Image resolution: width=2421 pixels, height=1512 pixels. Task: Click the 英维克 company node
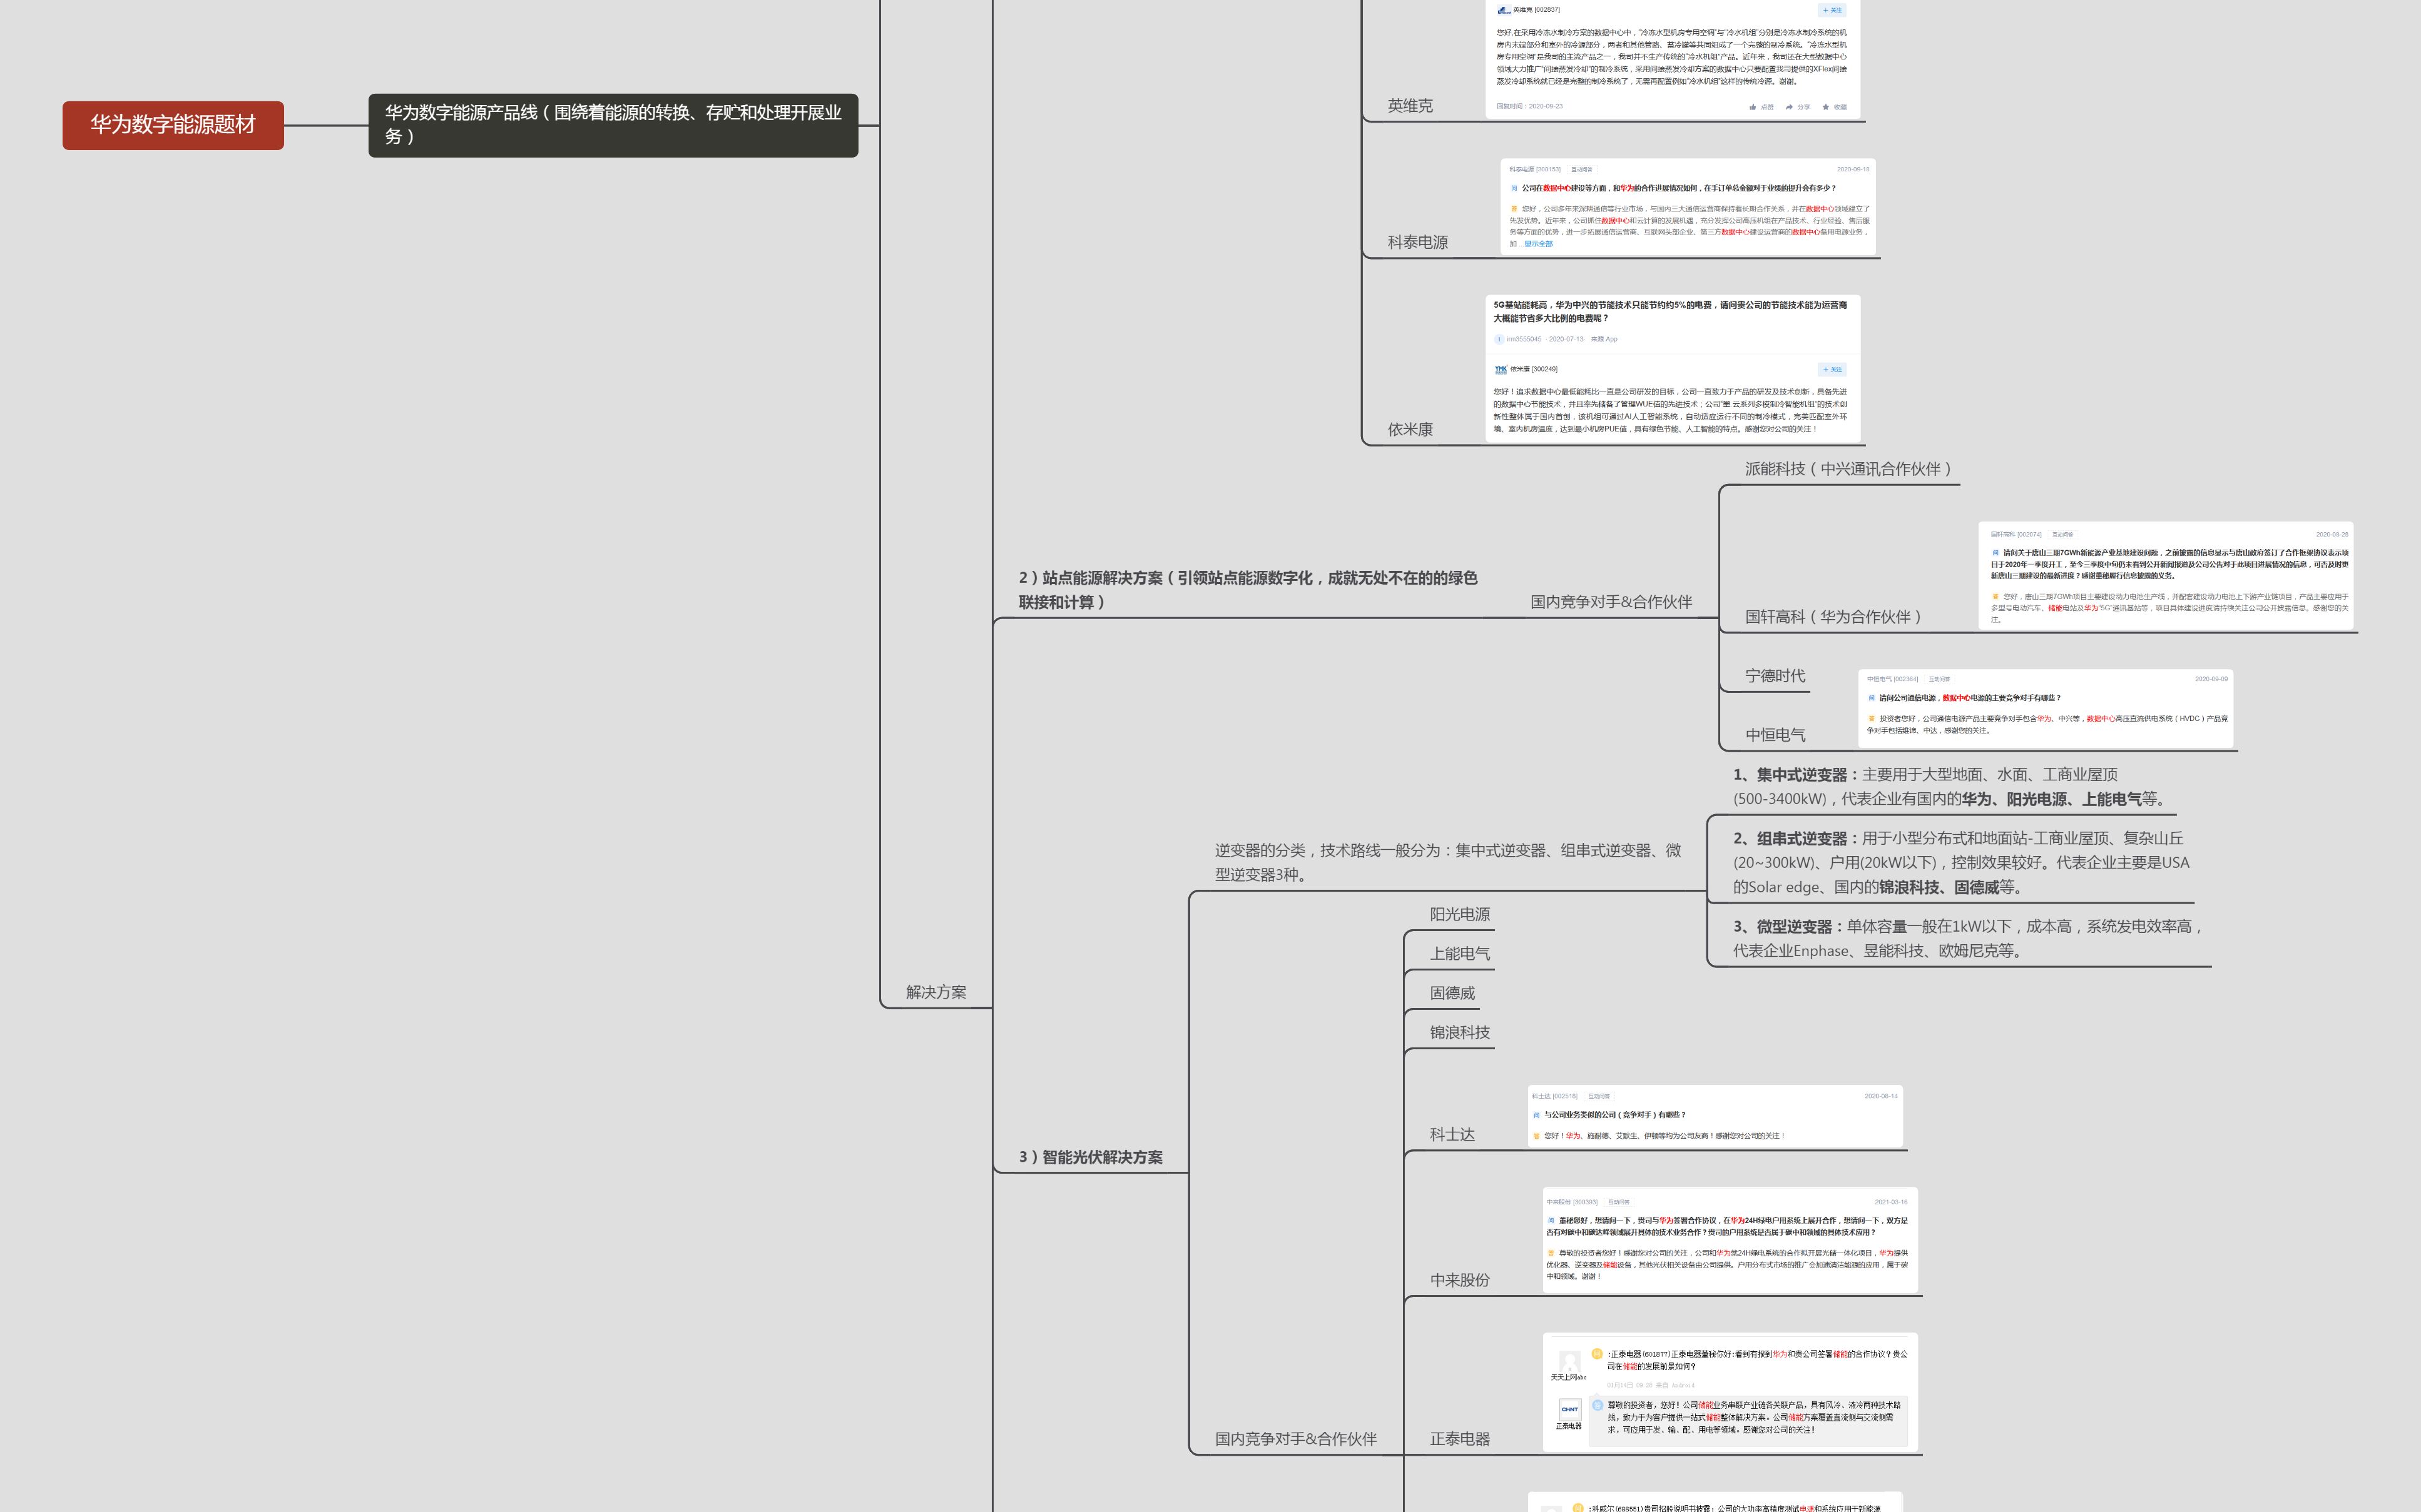pos(1410,106)
